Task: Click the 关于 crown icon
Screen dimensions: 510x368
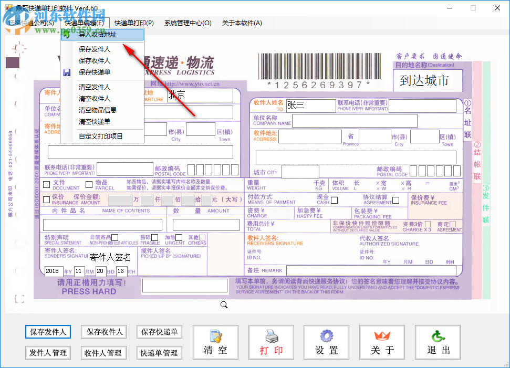Action: click(382, 336)
